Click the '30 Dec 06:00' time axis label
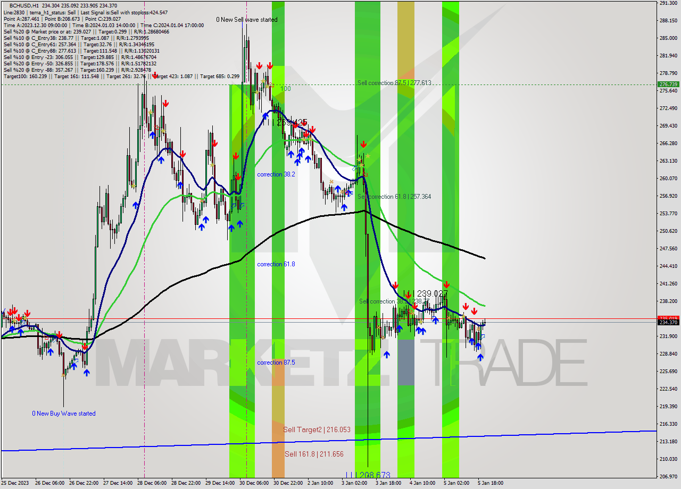This screenshot has height=489, width=681. point(254,483)
